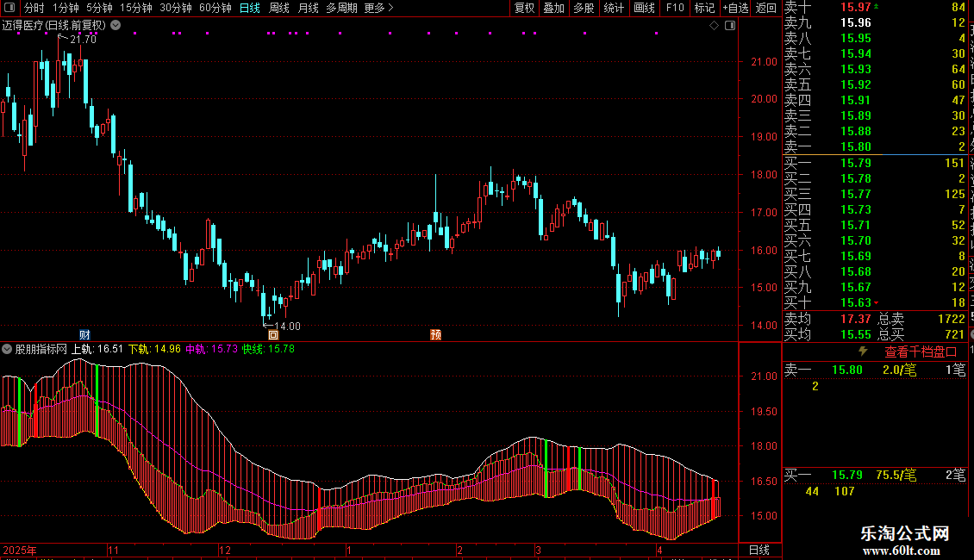This screenshot has height=560, width=974.
Task: Open 画线 drawing tools
Action: coord(644,8)
